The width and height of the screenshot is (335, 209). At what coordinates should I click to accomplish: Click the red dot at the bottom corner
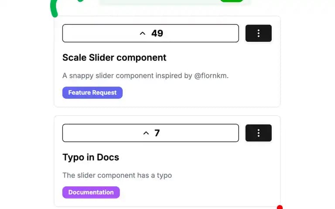tap(280, 207)
